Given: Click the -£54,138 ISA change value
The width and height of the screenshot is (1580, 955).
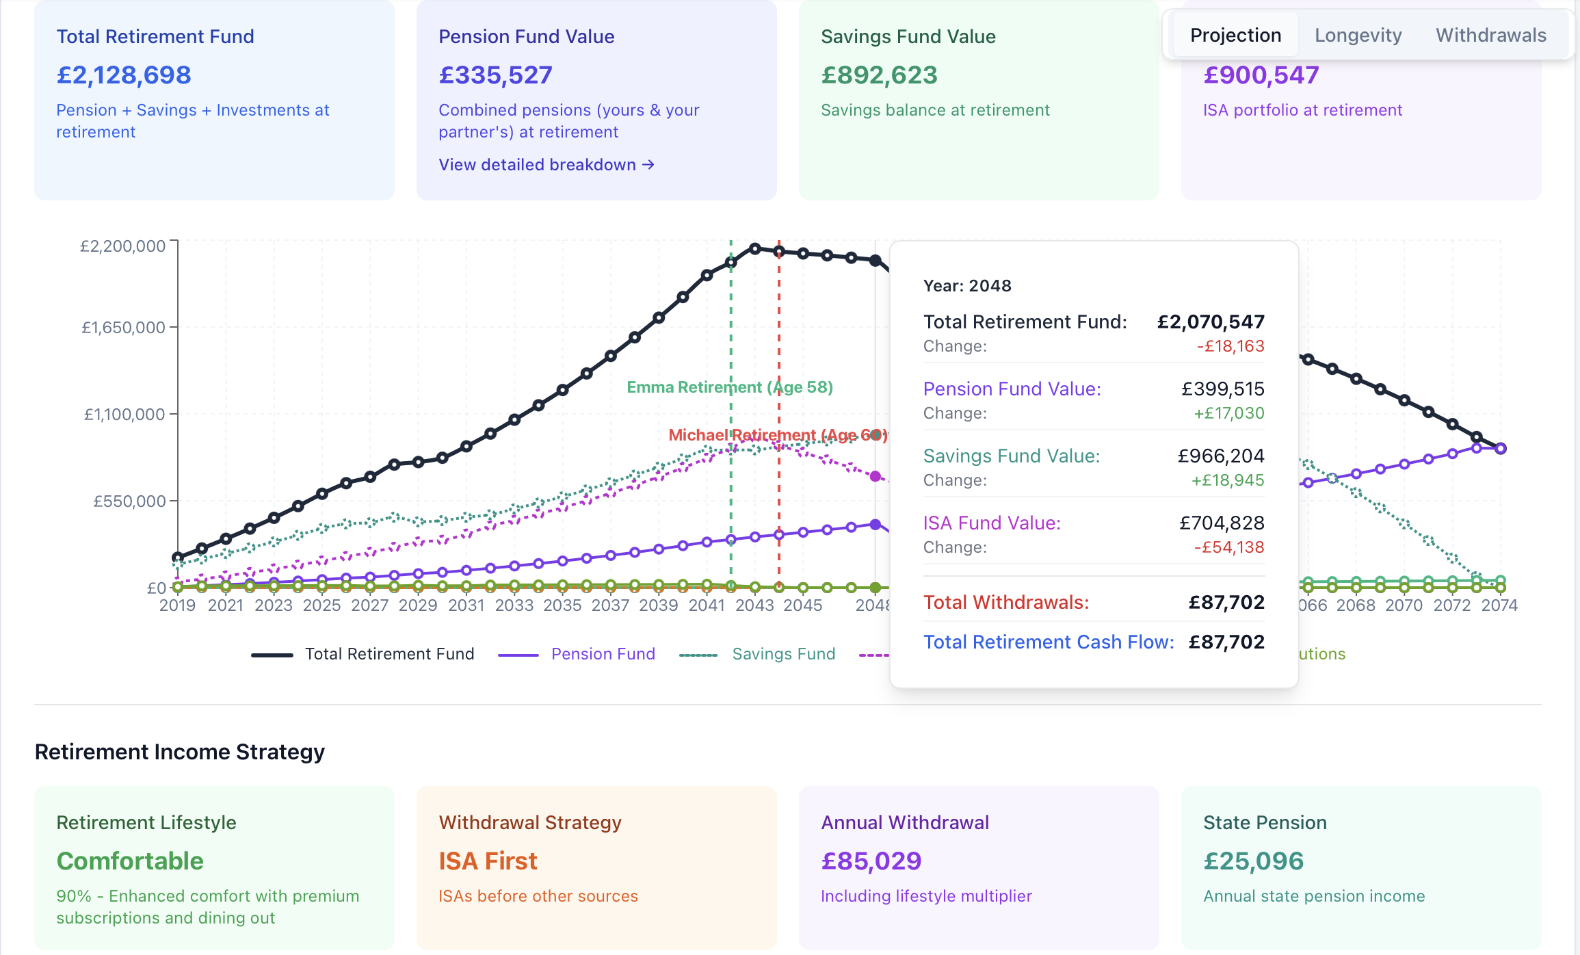Looking at the screenshot, I should coord(1229,547).
